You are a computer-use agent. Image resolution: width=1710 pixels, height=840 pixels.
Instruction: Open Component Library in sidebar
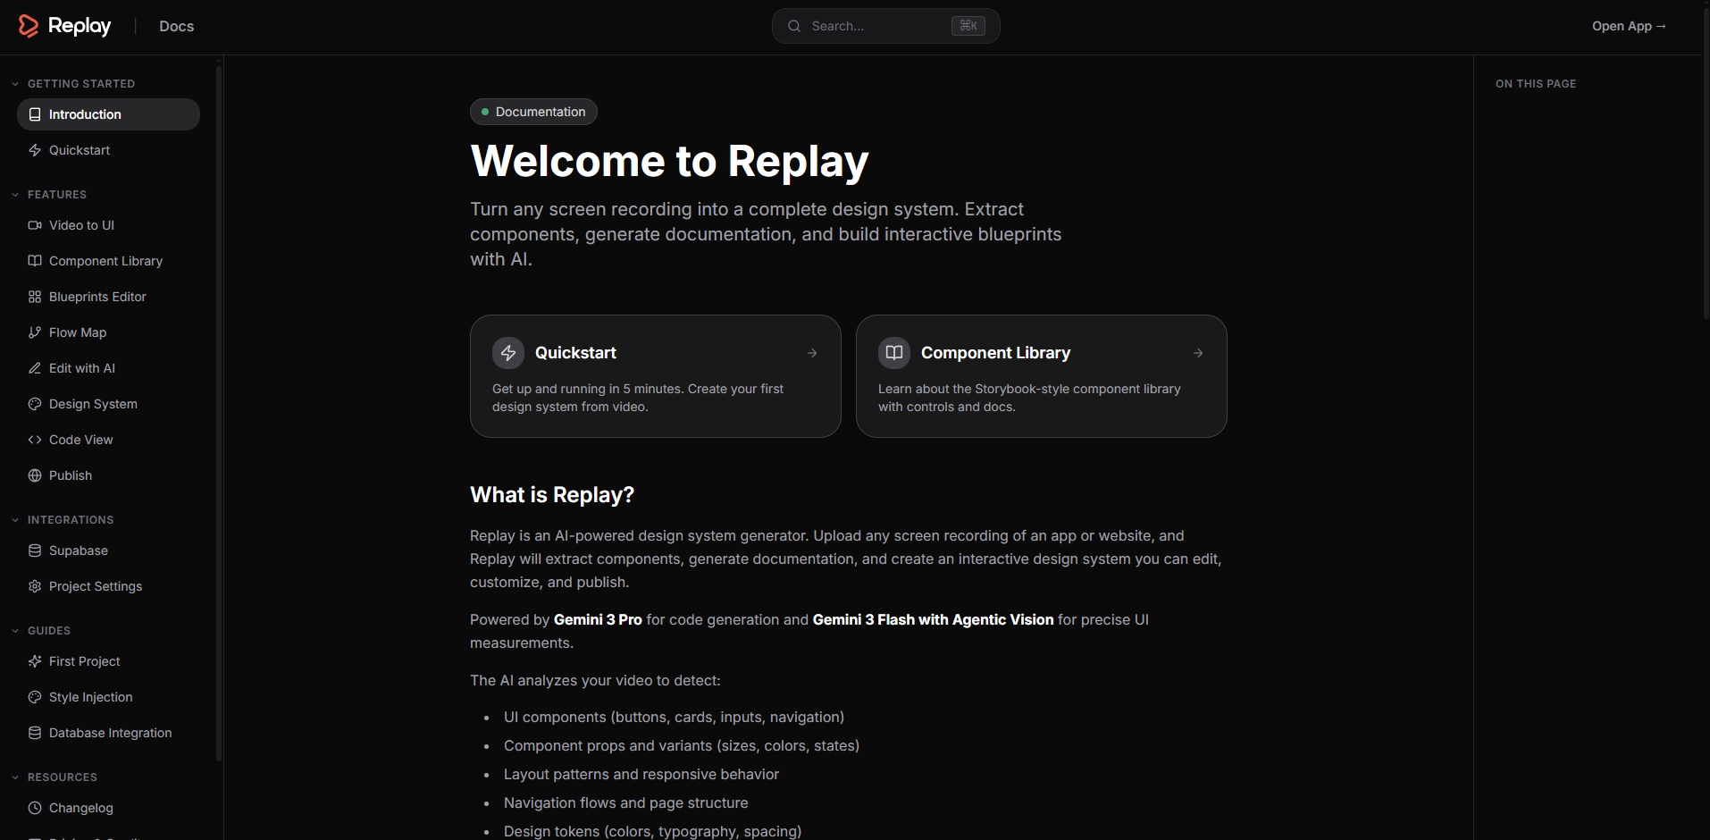point(108,261)
